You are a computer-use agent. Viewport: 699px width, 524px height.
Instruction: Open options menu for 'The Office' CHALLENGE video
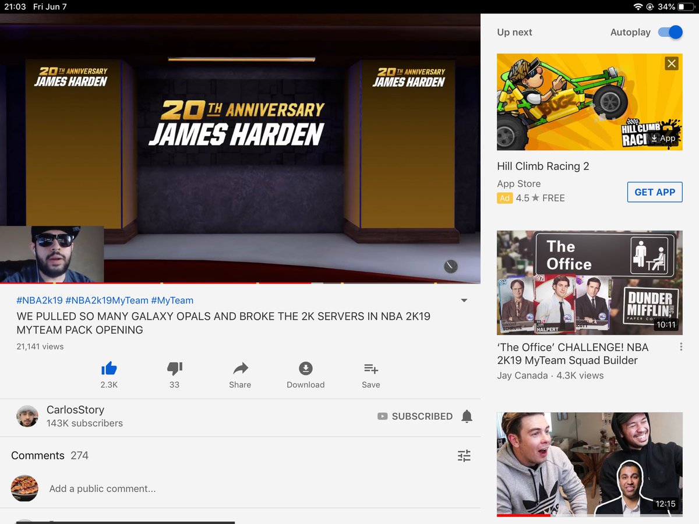pos(681,347)
